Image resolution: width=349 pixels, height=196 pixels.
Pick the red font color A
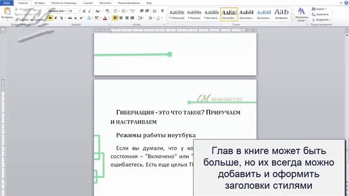pyautogui.click(x=105, y=18)
